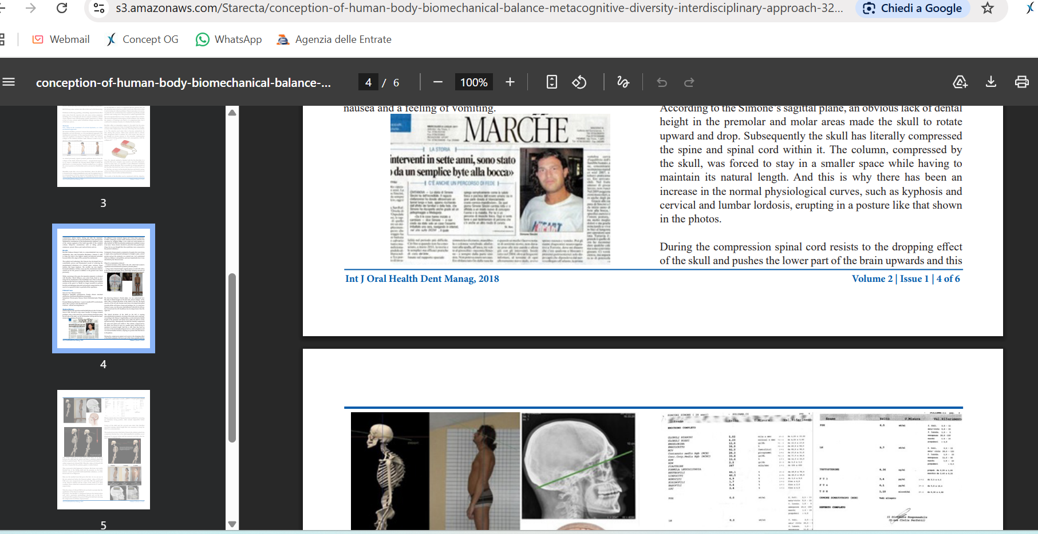
Task: Print the PDF document
Action: tap(1021, 82)
